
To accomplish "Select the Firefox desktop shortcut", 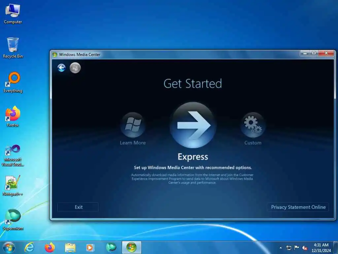I will tap(13, 117).
